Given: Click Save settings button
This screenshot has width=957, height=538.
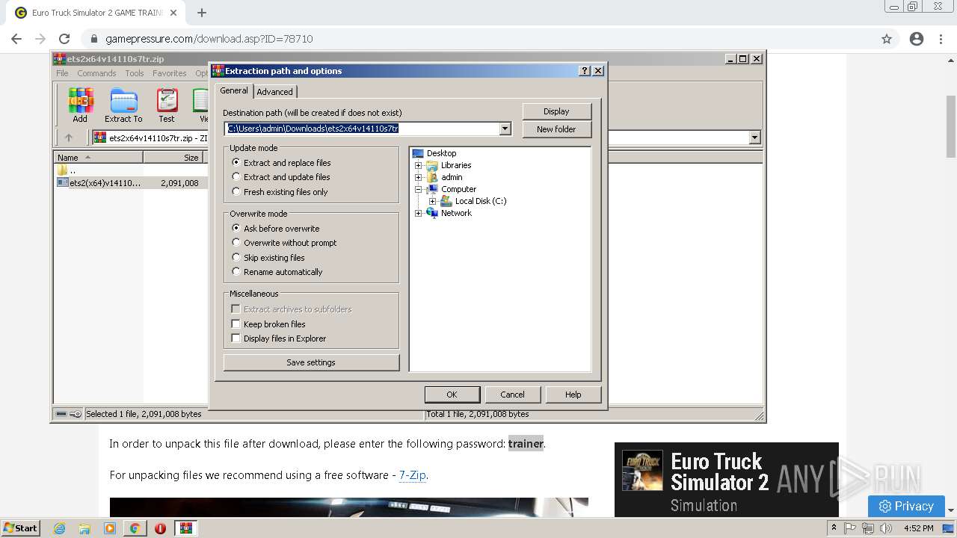Looking at the screenshot, I should (x=311, y=362).
